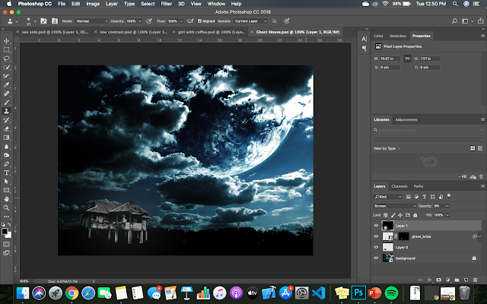The height and width of the screenshot is (304, 487).
Task: Click the foreground color swatch
Action: 5,231
